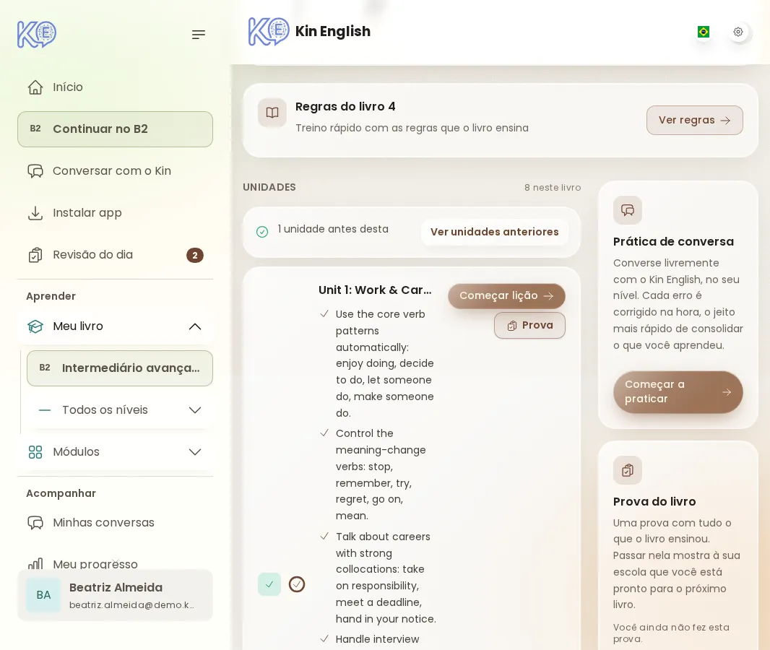Collapse the Meu livro section chevron
The width and height of the screenshot is (770, 650).
195,326
